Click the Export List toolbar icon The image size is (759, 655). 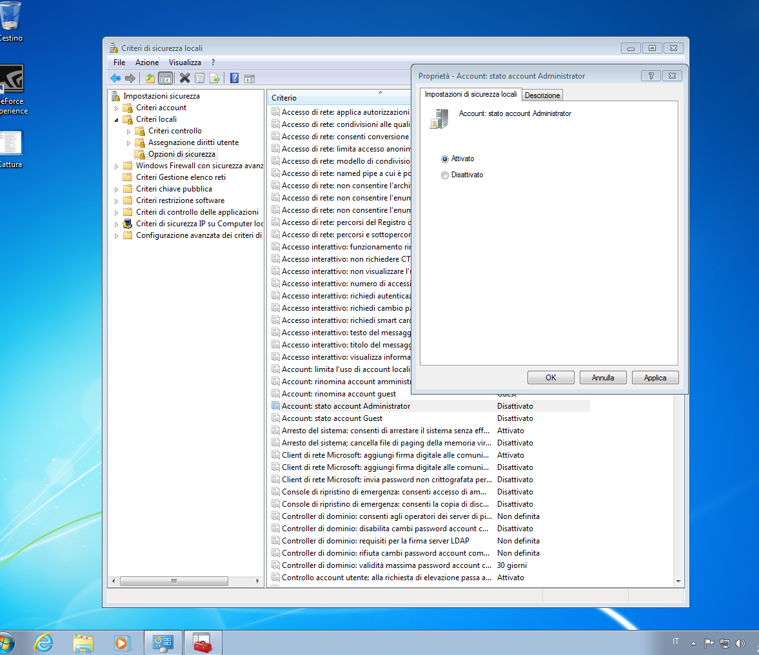click(x=215, y=78)
